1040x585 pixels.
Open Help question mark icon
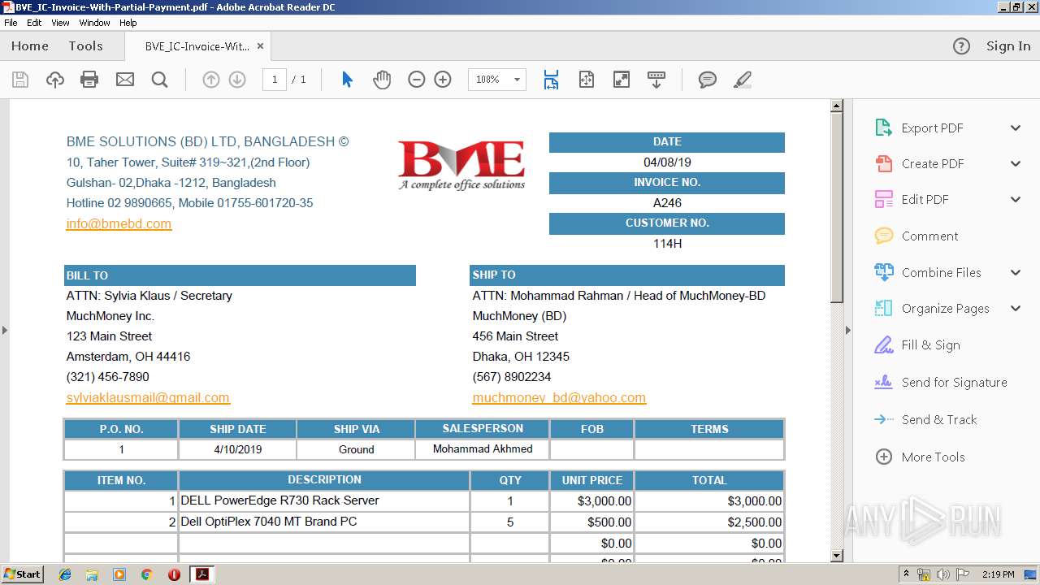(x=961, y=46)
